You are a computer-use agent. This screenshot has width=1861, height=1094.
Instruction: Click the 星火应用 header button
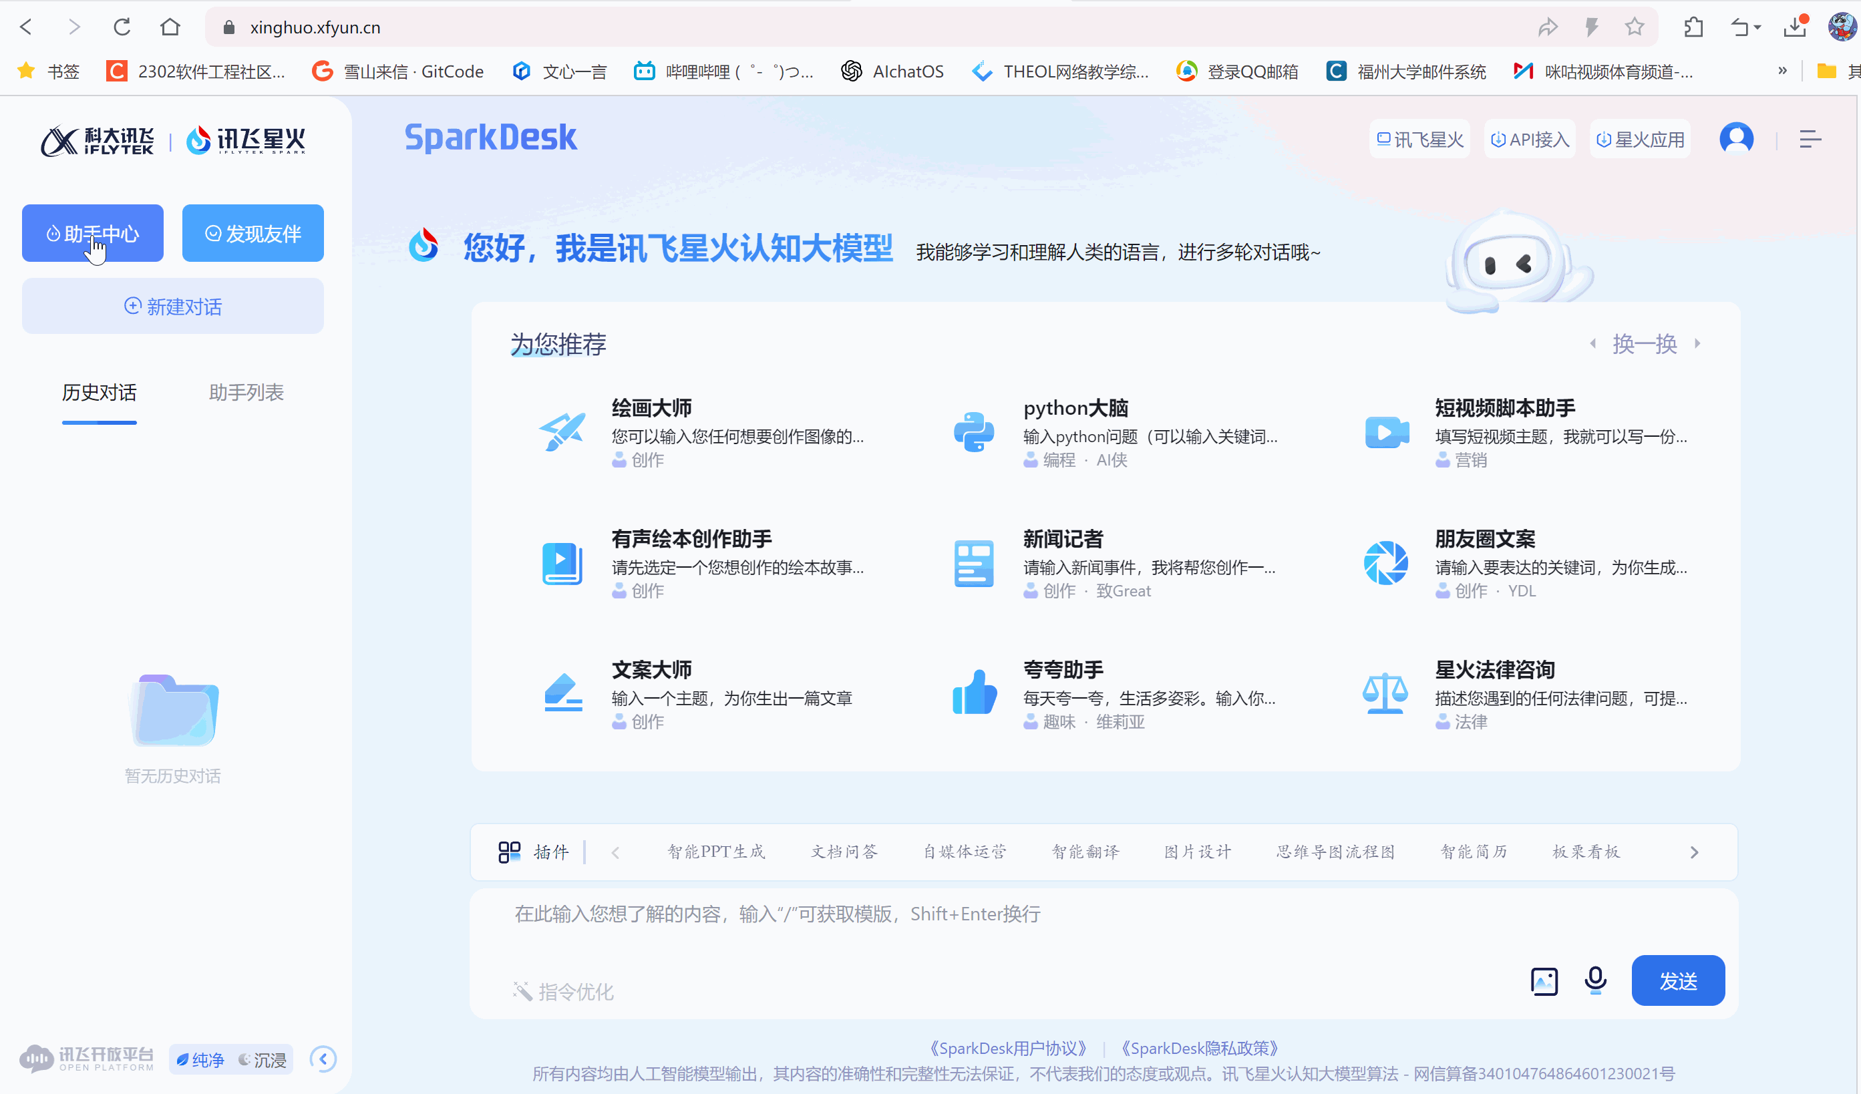pos(1640,139)
